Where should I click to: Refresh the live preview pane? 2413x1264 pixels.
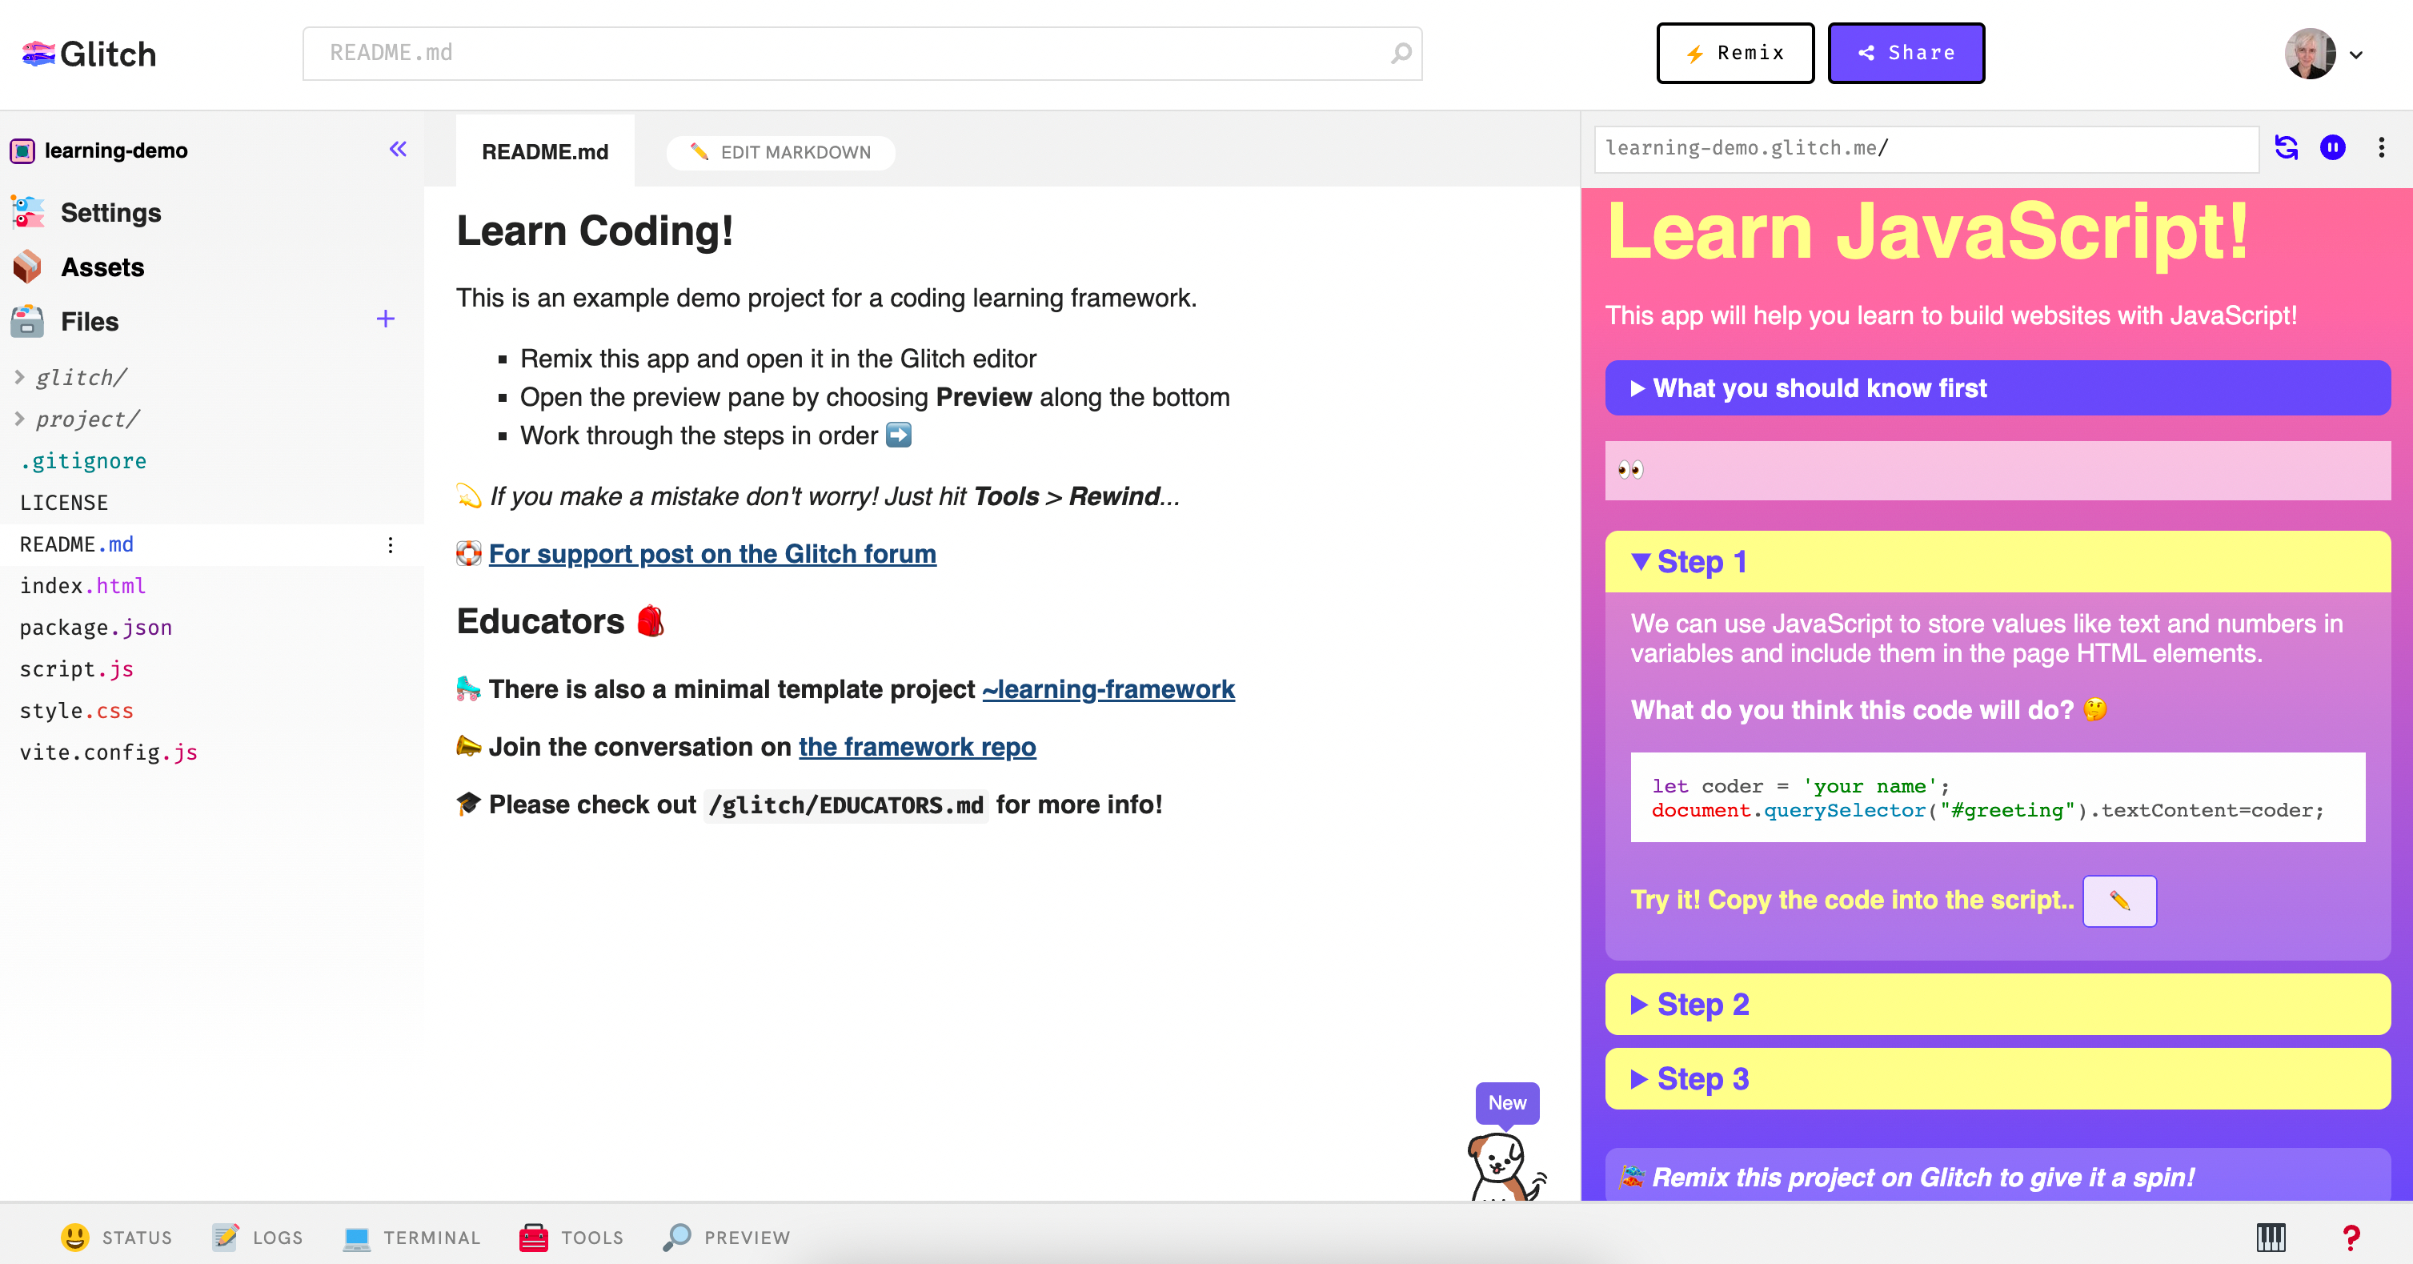pos(2287,147)
